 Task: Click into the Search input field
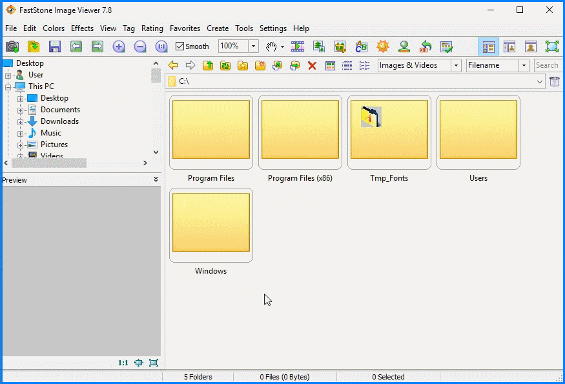548,65
